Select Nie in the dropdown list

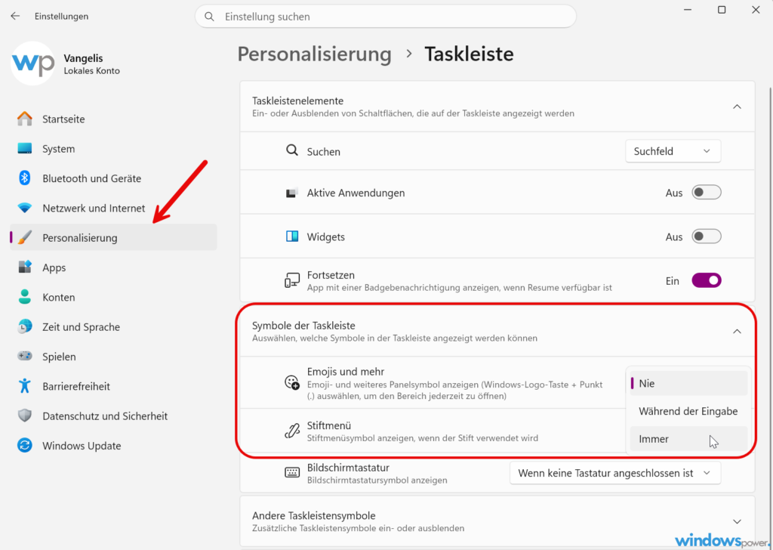688,383
